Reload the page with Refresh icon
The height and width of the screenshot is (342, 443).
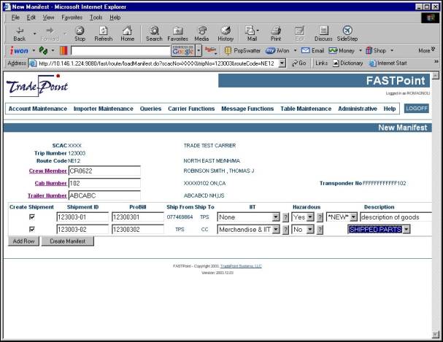coord(104,34)
